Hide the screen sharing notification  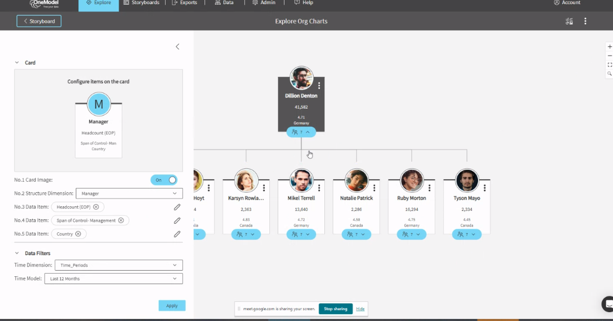[360, 309]
